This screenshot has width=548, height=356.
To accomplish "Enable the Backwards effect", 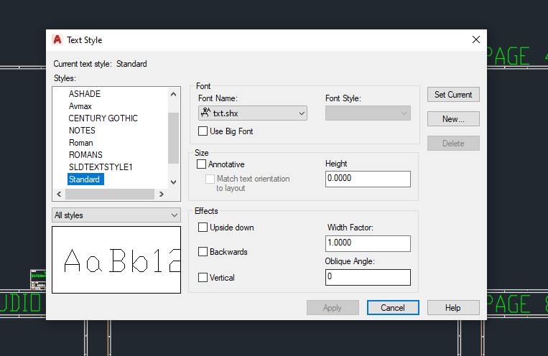I will pyautogui.click(x=203, y=251).
